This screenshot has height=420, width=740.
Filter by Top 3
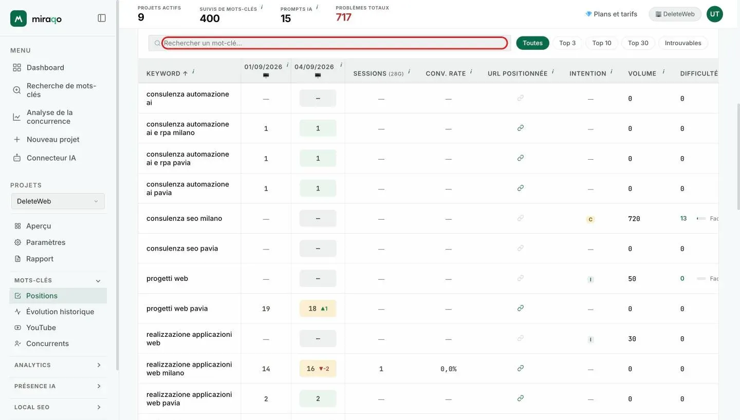coord(567,43)
